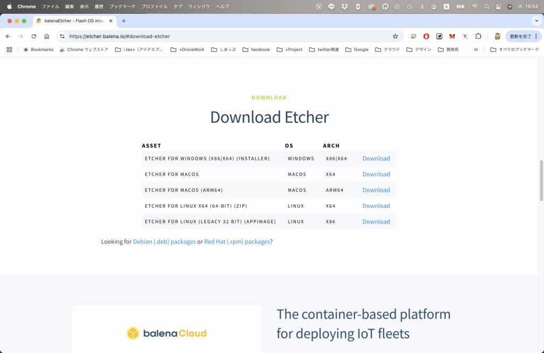Click the balenaCloud logo card
The width and height of the screenshot is (544, 353).
point(166,329)
